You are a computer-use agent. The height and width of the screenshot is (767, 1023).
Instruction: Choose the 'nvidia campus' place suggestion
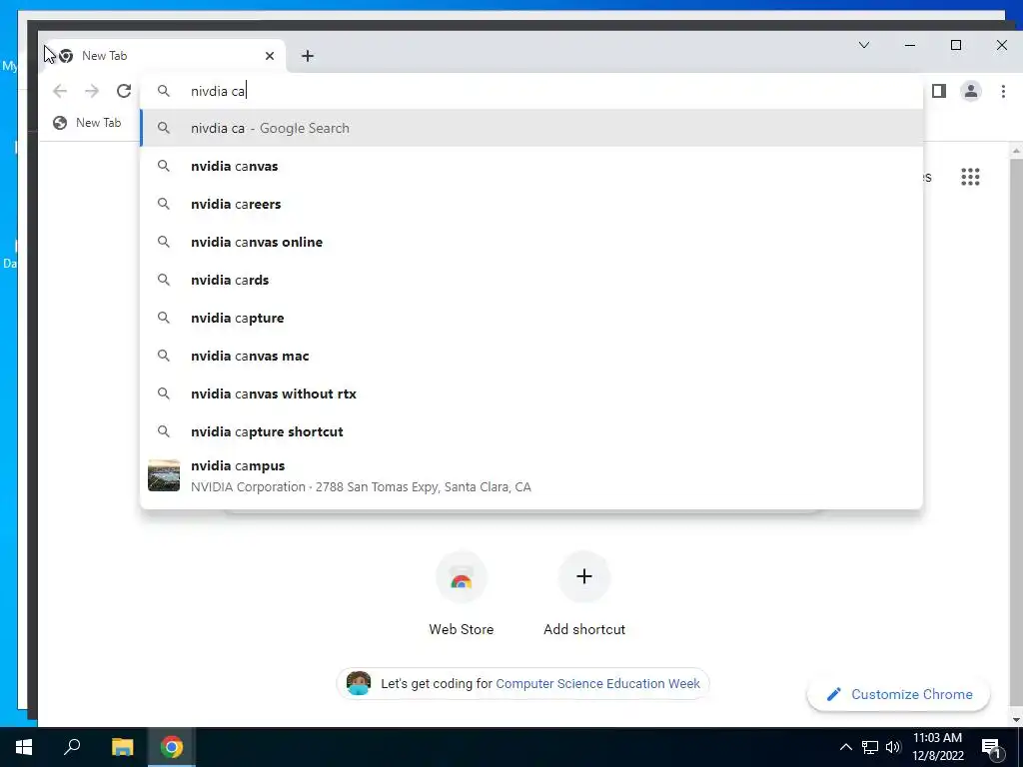point(531,475)
